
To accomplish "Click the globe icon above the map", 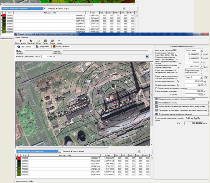I will pos(147,57).
